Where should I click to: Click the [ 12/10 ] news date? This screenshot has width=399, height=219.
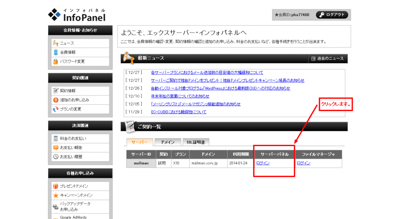(134, 96)
